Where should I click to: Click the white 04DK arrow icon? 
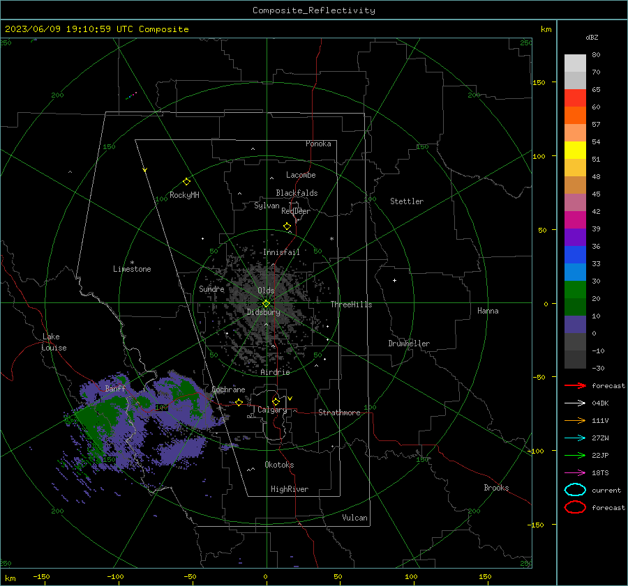click(575, 403)
